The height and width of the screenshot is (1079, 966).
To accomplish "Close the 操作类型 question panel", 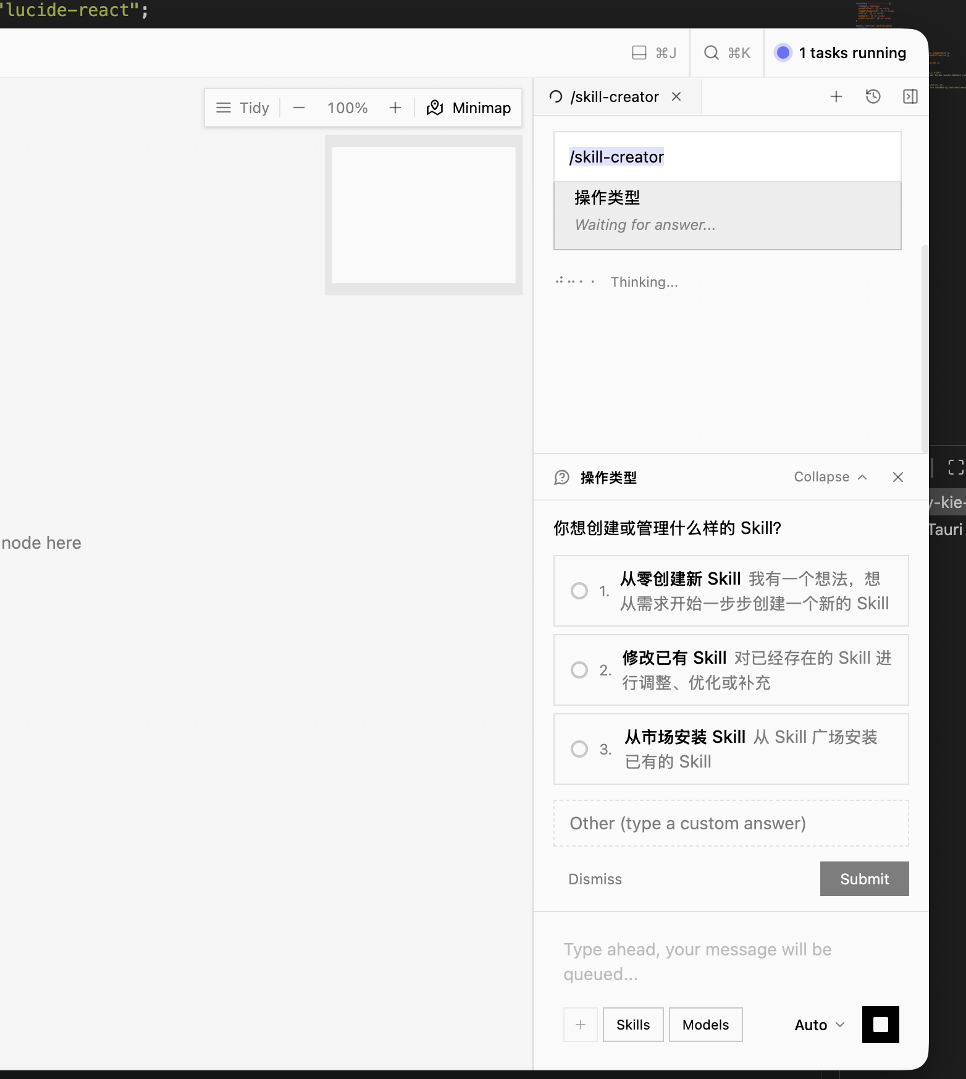I will pyautogui.click(x=898, y=477).
